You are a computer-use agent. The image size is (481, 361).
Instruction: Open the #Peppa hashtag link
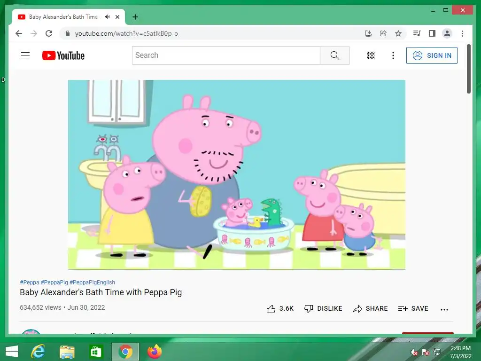pos(30,282)
